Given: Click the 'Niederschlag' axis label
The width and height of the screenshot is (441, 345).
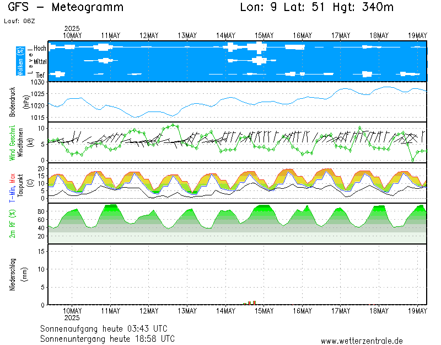Looking at the screenshot, I should [x=13, y=274].
